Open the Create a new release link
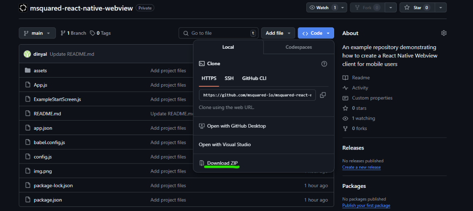Screen dimensions: 473x211 (x=361, y=167)
